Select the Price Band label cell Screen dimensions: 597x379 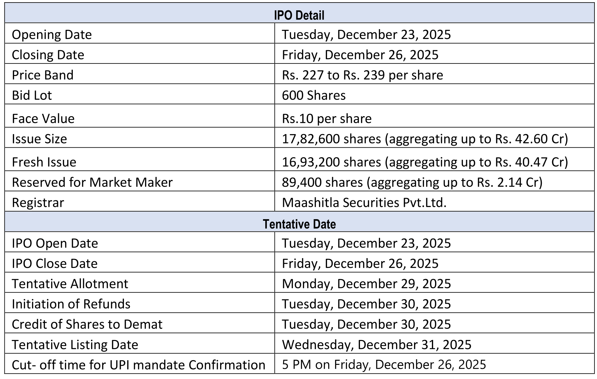[x=43, y=75]
